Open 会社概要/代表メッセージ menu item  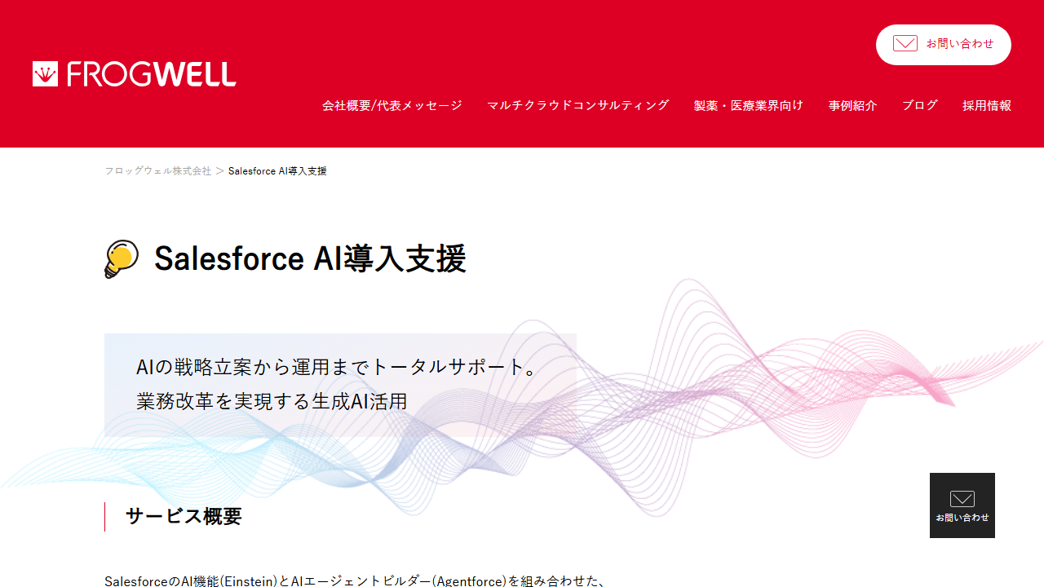(392, 105)
